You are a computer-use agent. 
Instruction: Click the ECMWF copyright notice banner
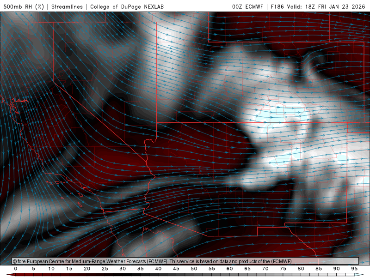185,261
